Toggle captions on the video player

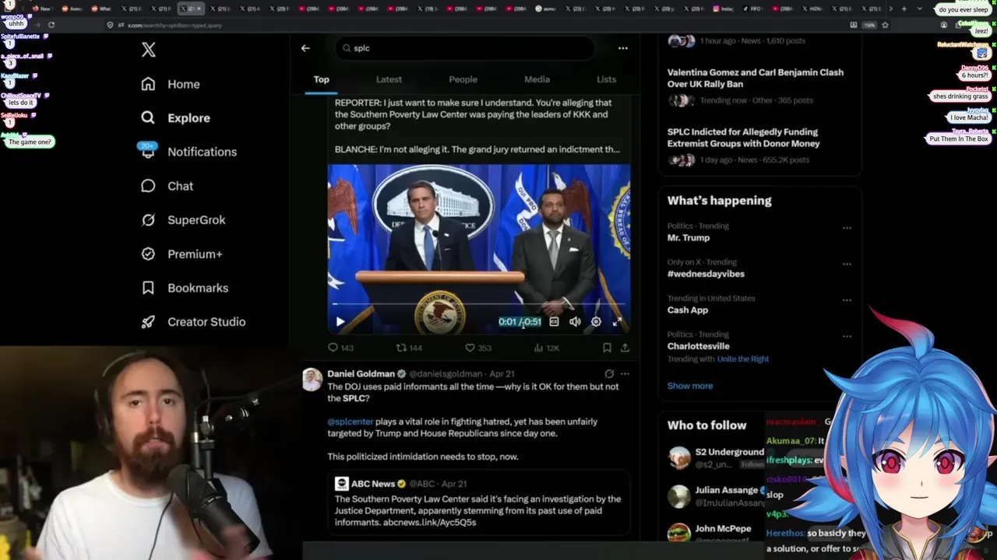point(554,321)
